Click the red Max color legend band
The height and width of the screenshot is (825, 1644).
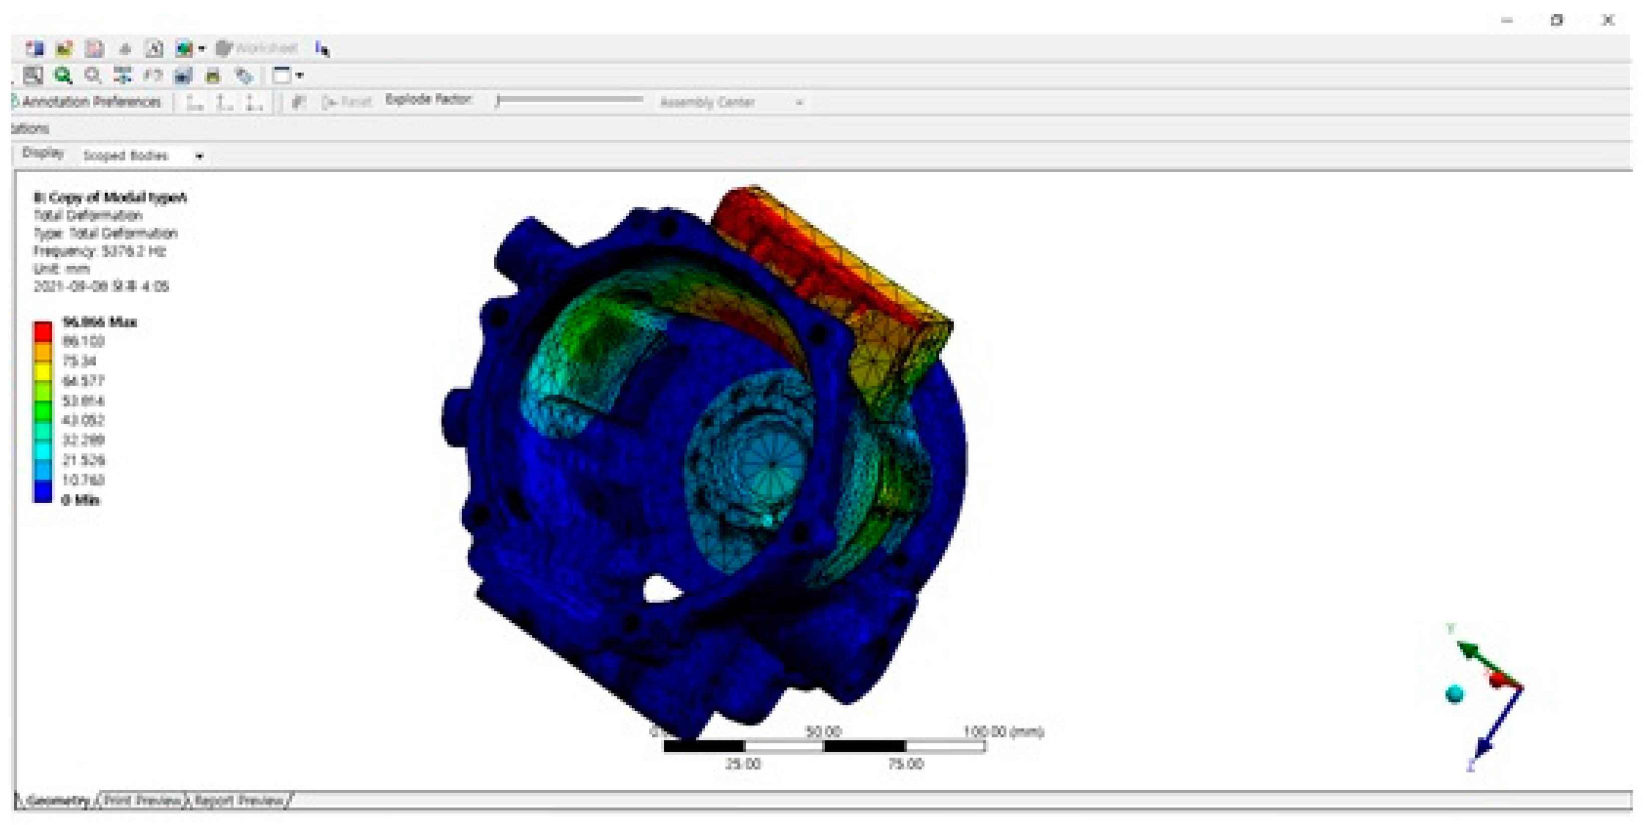[43, 332]
